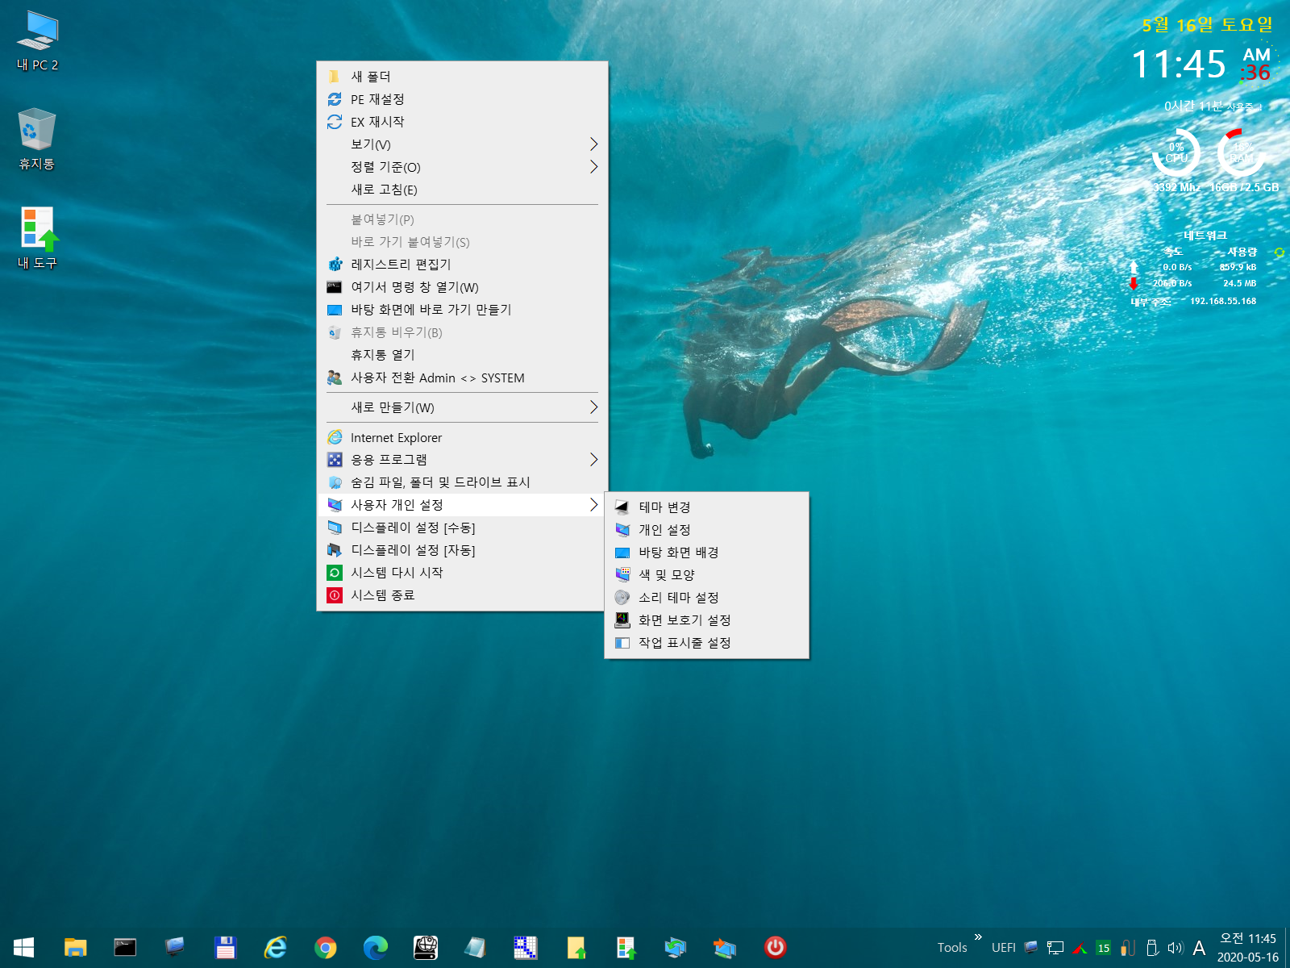Screen dimensions: 1290x968
Task: Open the 내 PC 2 desktop icon
Action: [37, 42]
